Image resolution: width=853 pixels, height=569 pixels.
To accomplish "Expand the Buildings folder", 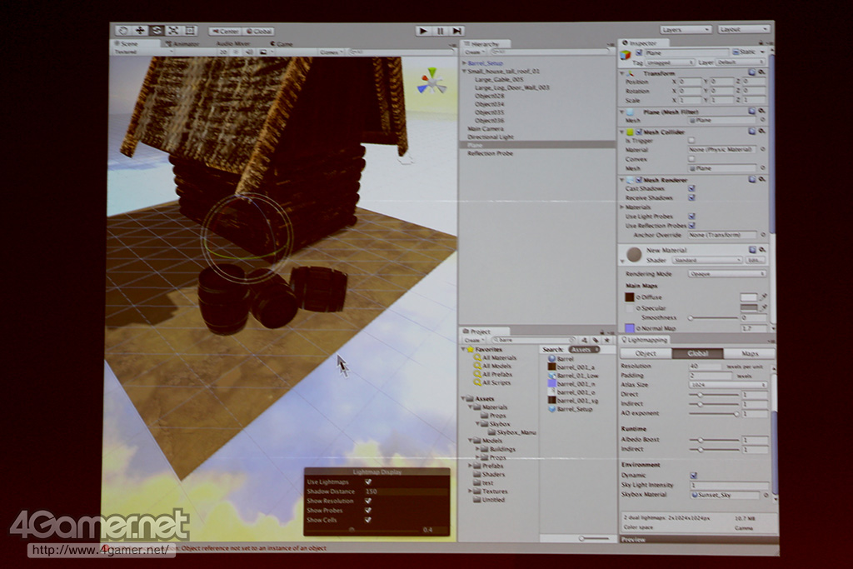I will (477, 449).
